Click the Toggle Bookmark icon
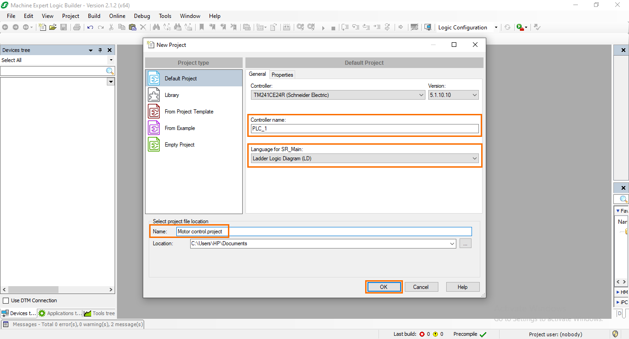The height and width of the screenshot is (339, 629). 202,27
